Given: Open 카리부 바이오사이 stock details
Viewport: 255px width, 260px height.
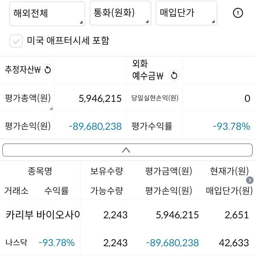Looking at the screenshot, I should [x=42, y=215].
